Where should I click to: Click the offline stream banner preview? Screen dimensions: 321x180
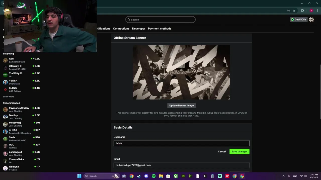182,72
